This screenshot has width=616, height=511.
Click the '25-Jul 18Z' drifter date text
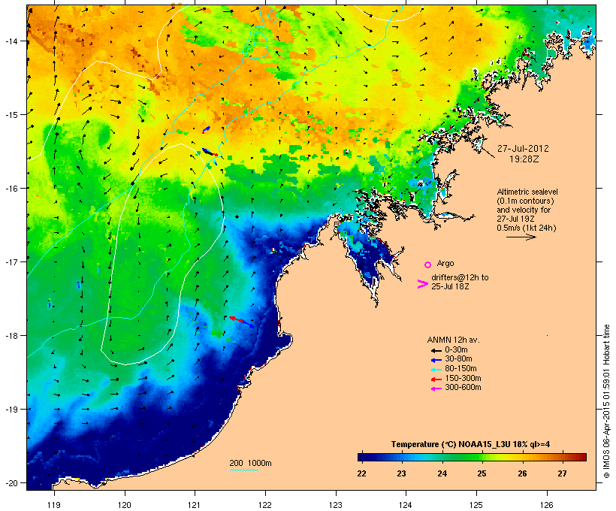(450, 286)
